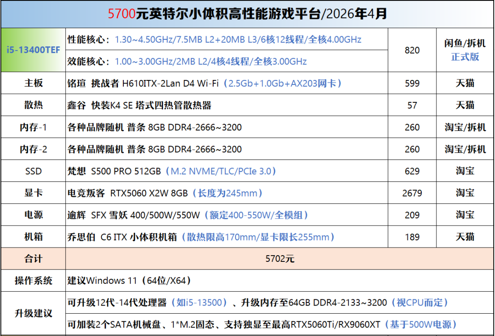Click 淘宝 in the 显卡 row

tap(465, 193)
